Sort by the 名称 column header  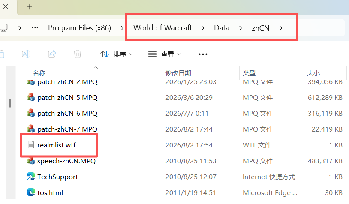pos(39,73)
